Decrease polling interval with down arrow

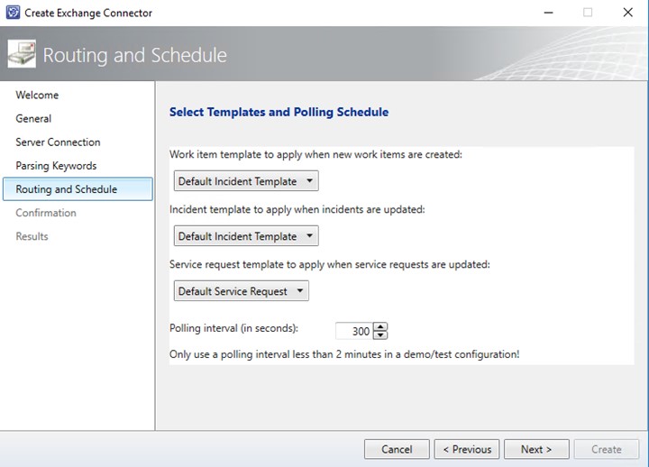pos(380,335)
